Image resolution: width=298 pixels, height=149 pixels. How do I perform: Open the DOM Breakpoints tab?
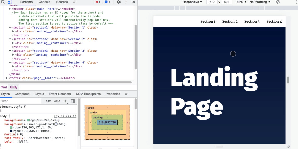[x=88, y=94]
